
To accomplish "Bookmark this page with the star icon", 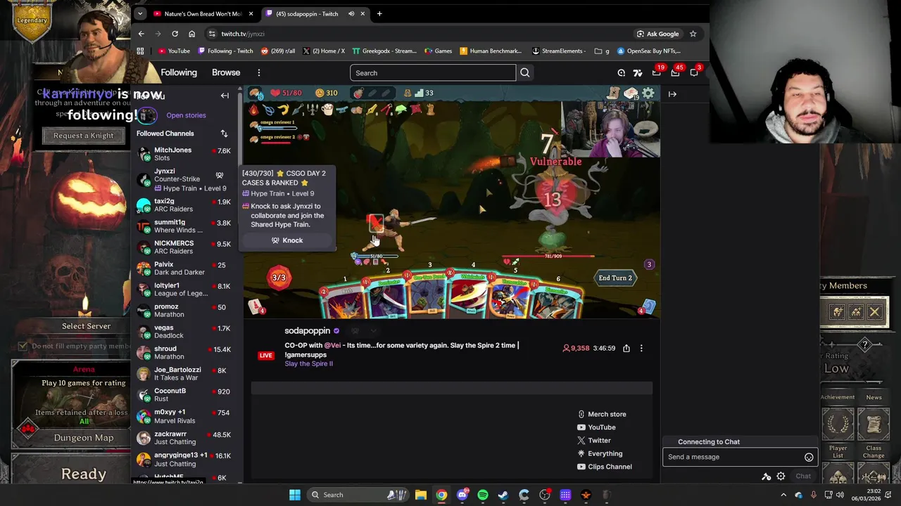I will (693, 34).
